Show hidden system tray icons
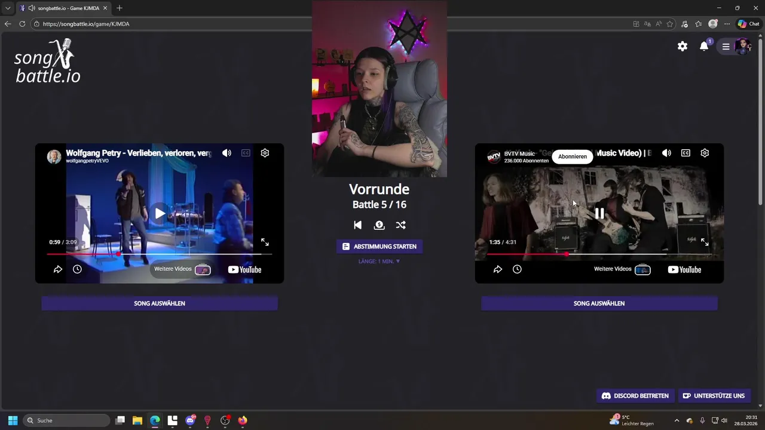The width and height of the screenshot is (765, 430). (x=677, y=420)
